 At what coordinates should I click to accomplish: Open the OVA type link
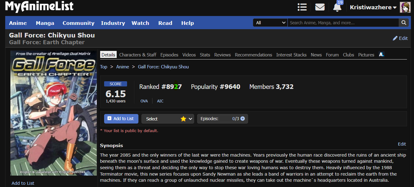pos(144,101)
